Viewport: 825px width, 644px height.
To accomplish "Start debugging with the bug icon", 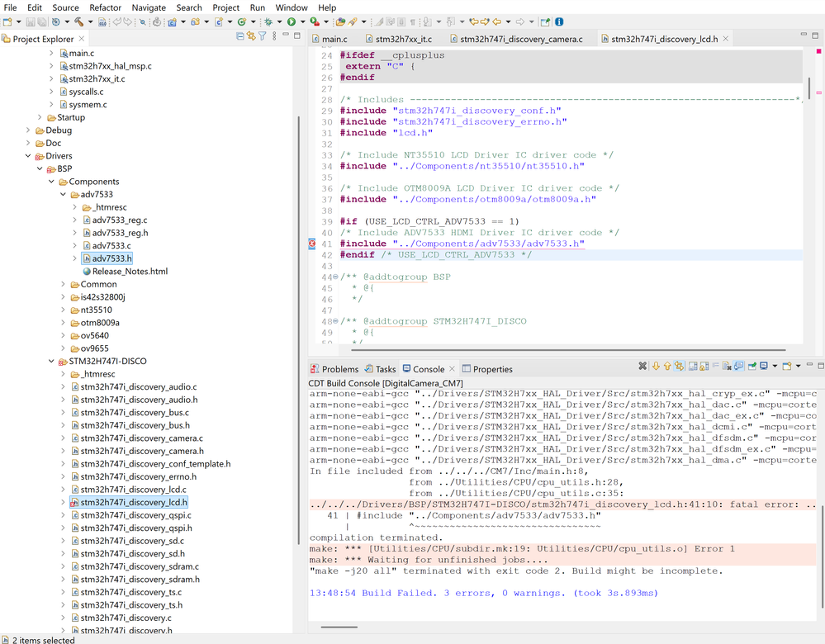I will (x=268, y=22).
